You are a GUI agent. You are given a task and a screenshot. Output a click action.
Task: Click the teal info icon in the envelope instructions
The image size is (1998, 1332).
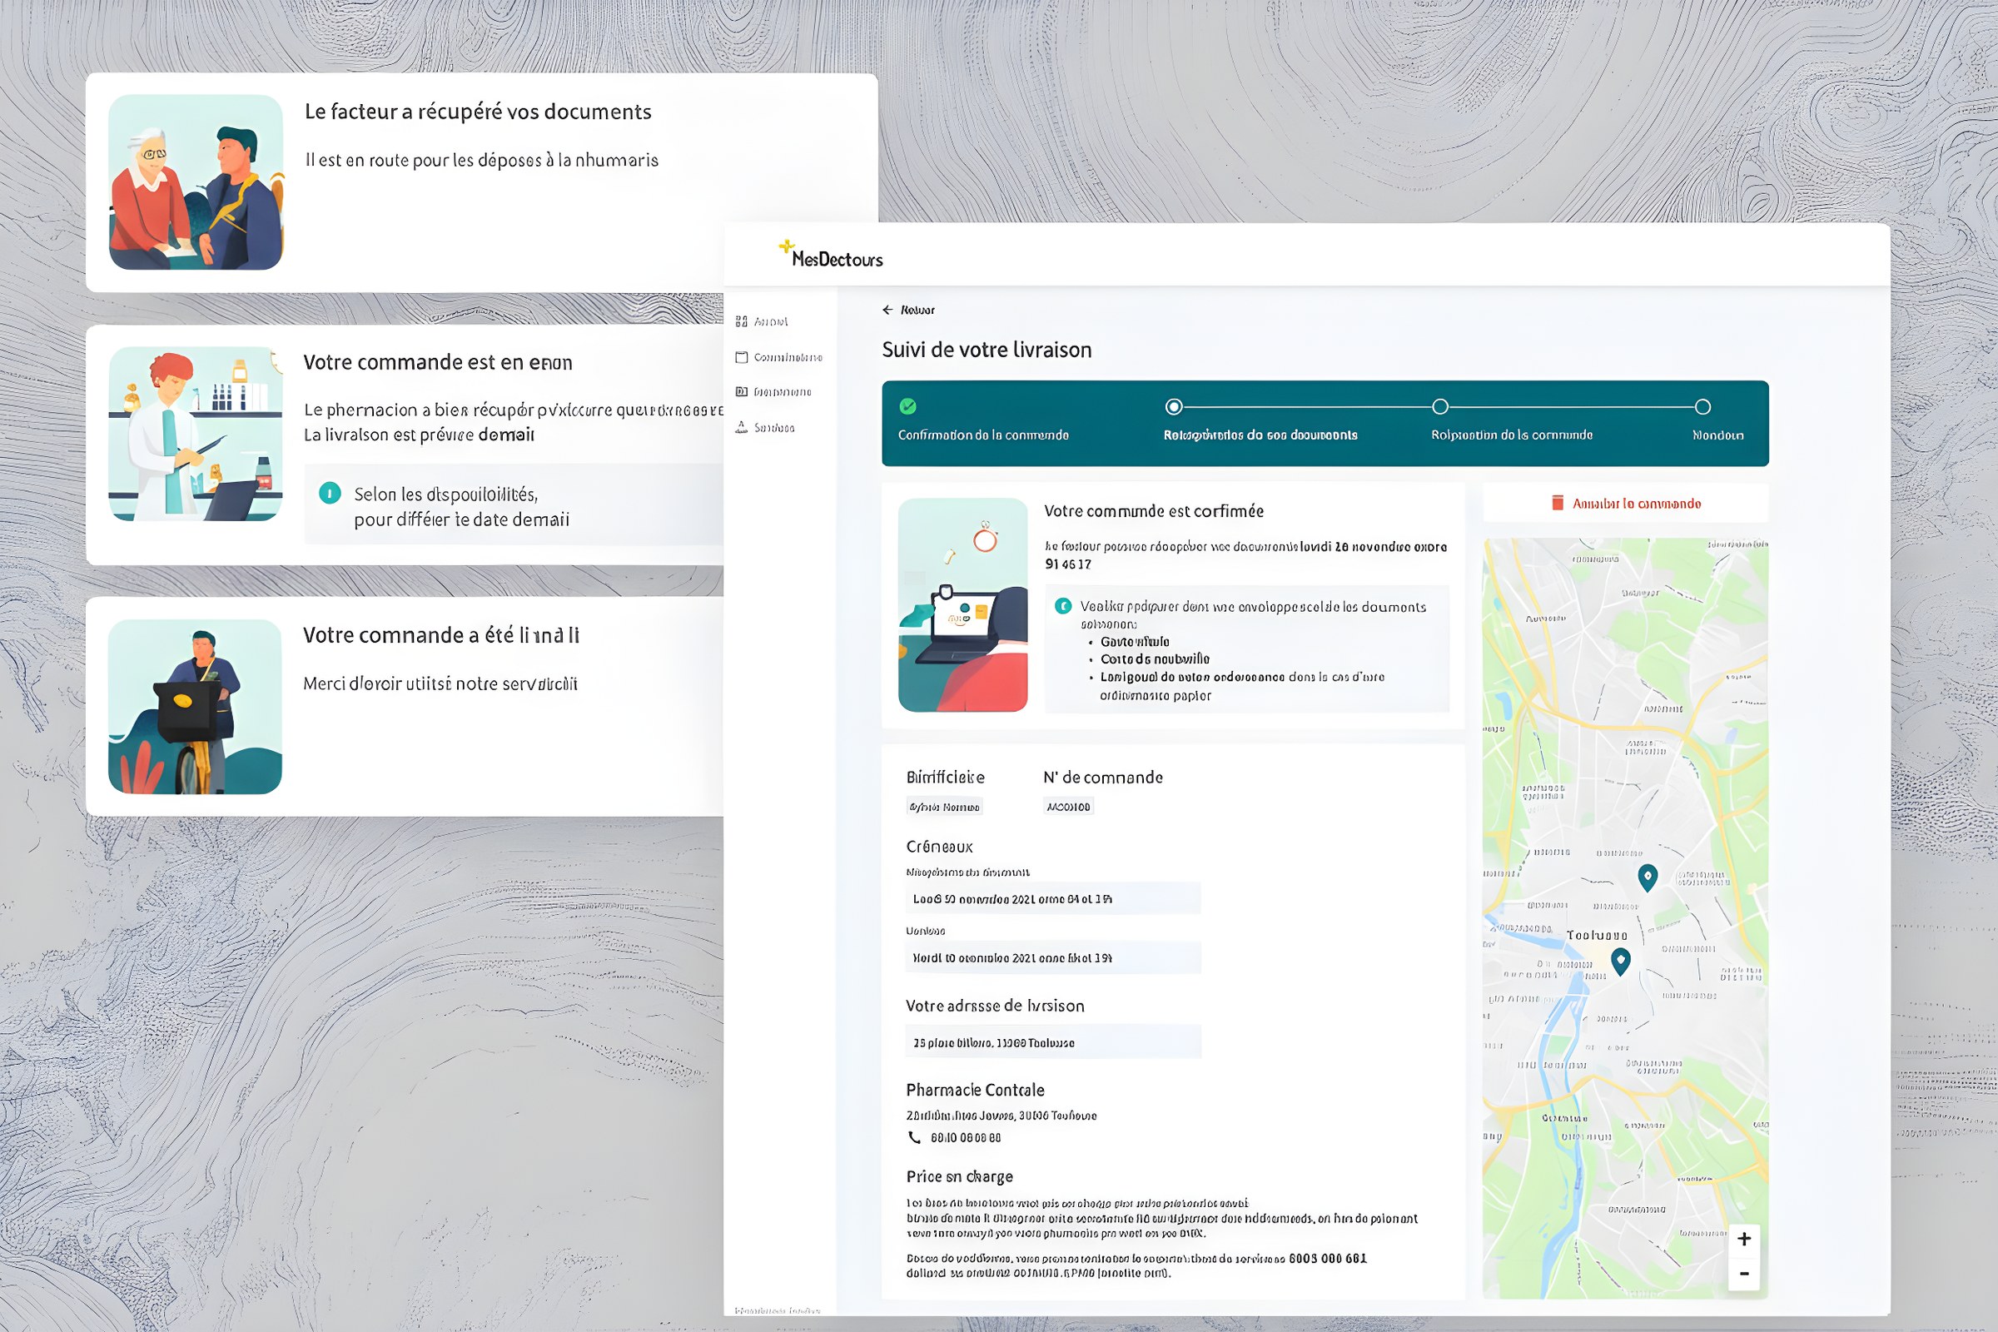point(1063,607)
